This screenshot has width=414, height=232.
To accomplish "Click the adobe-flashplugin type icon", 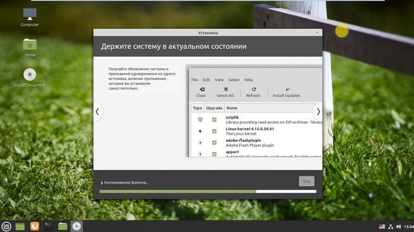I will click(200, 142).
